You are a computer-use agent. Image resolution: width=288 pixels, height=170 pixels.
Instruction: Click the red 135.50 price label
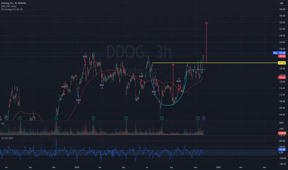point(282,56)
